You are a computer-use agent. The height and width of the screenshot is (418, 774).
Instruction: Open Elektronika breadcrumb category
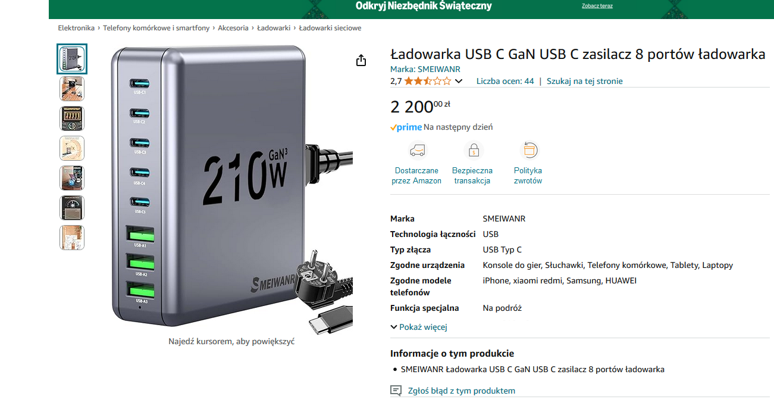(76, 28)
